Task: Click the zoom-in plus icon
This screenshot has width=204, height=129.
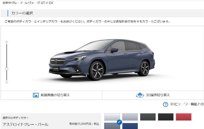Action: pyautogui.click(x=7, y=42)
